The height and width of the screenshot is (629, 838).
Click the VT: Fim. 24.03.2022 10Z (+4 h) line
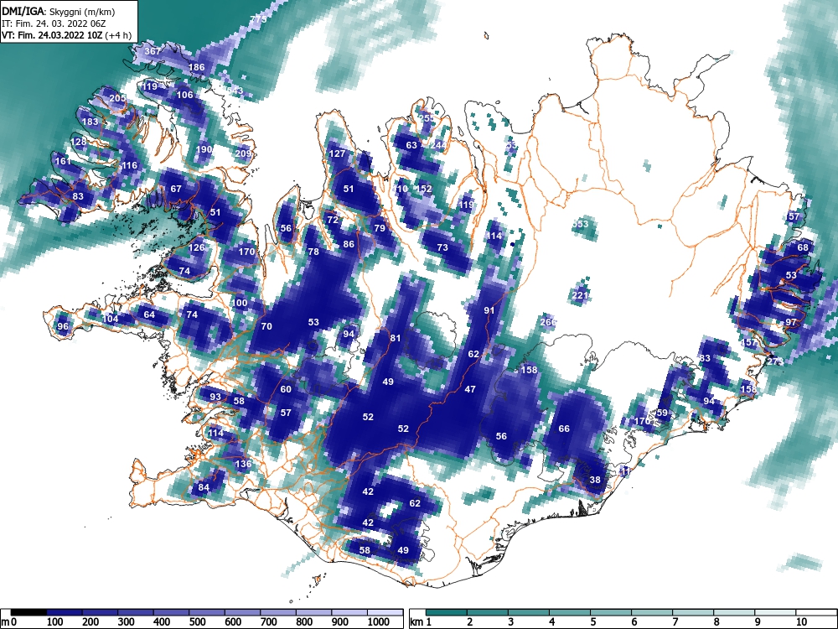click(66, 35)
